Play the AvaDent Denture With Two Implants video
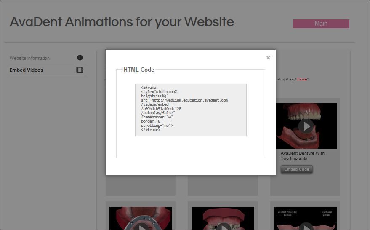 306,126
